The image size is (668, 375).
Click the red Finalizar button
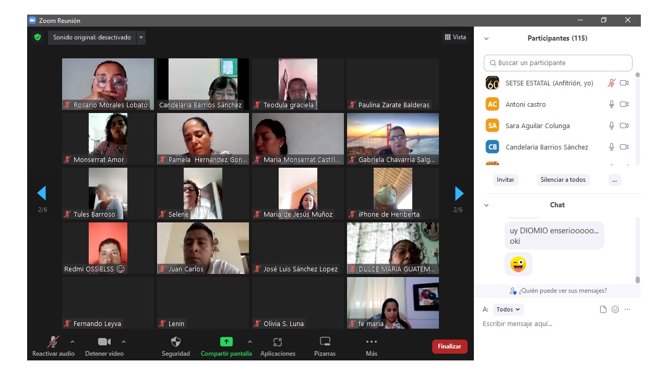[449, 346]
